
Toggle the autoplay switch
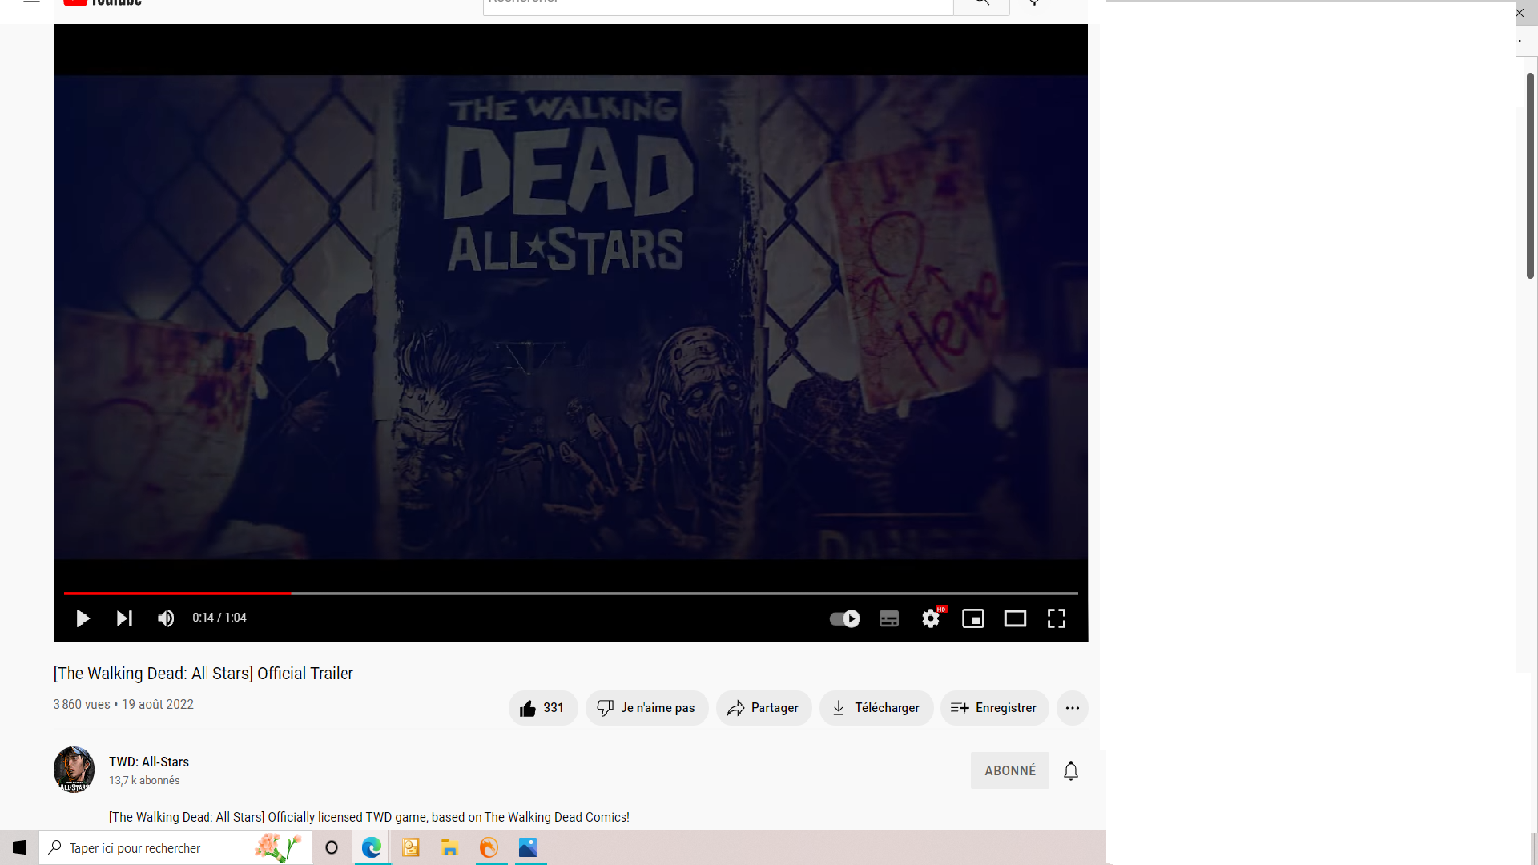844,618
